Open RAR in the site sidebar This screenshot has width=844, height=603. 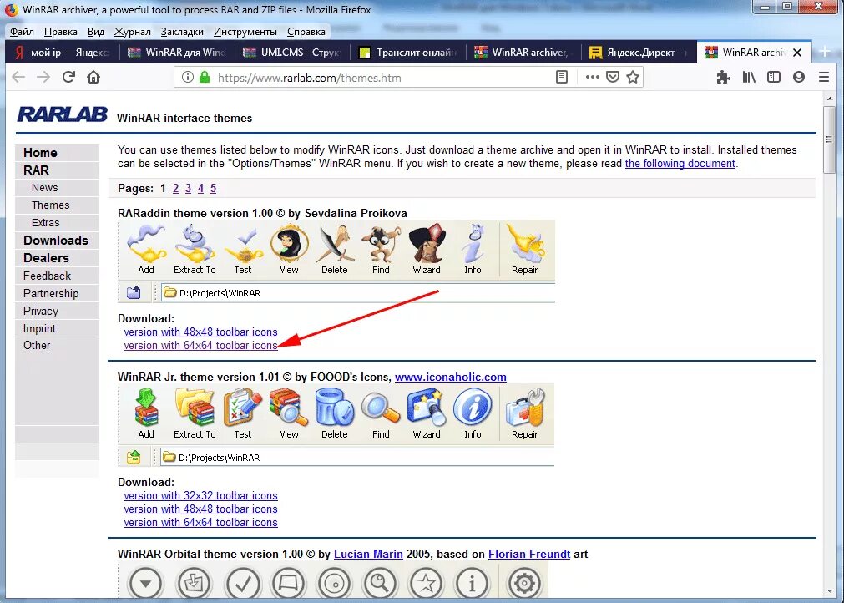[x=36, y=170]
